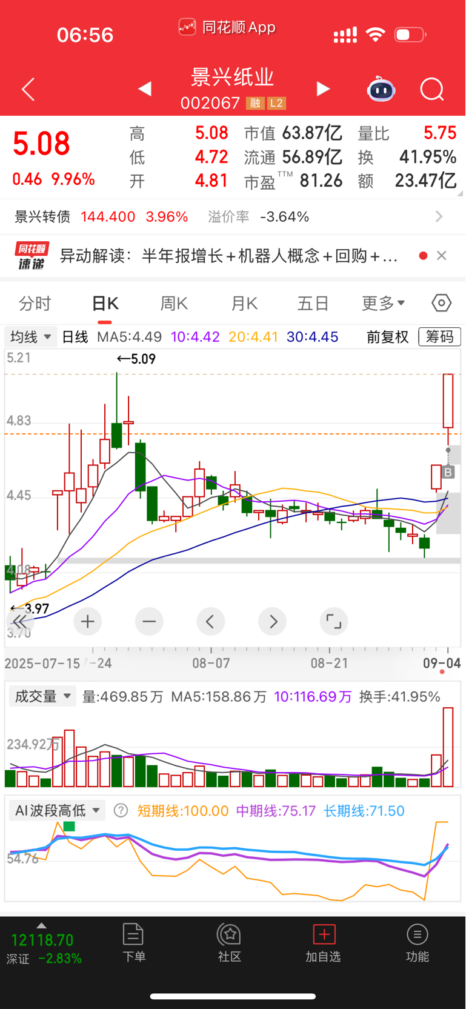Open the 均线 indicator dropdown
The height and width of the screenshot is (1009, 466).
tap(31, 336)
